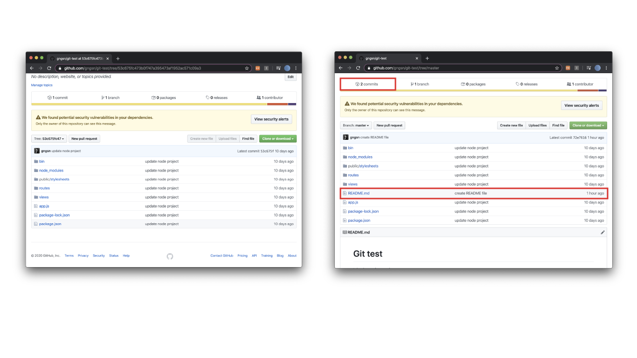Go back in right browser window
The image size is (637, 358).
coord(340,68)
